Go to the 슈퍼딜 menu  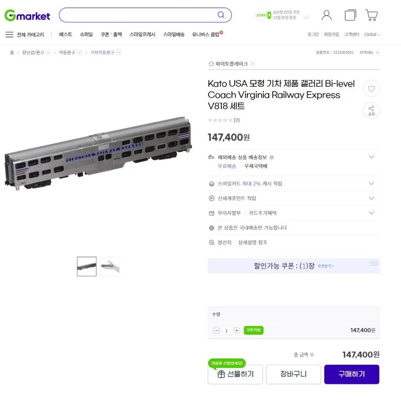point(86,34)
